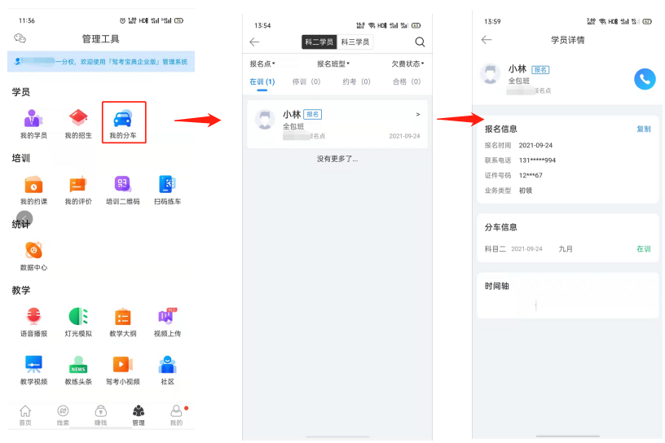Open 扫码练车 scan icon
Viewport: 665px width, 443px height.
(x=168, y=190)
